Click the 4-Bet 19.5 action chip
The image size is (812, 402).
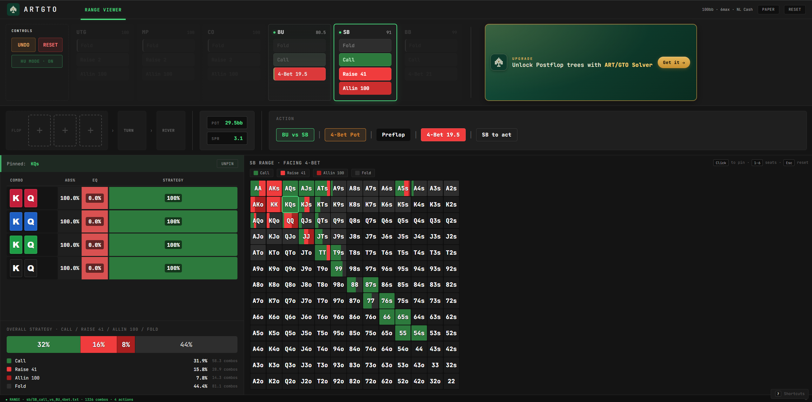coord(443,135)
